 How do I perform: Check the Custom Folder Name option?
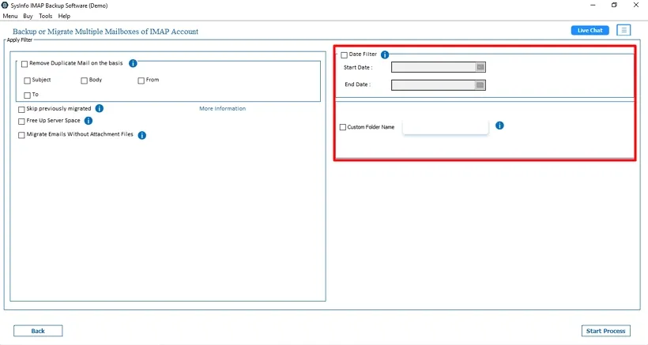(343, 127)
